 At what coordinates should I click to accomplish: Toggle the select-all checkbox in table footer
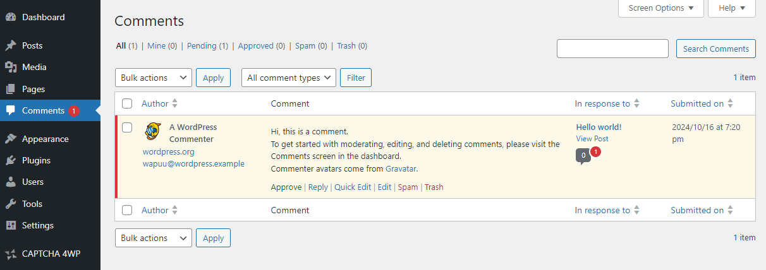(127, 210)
